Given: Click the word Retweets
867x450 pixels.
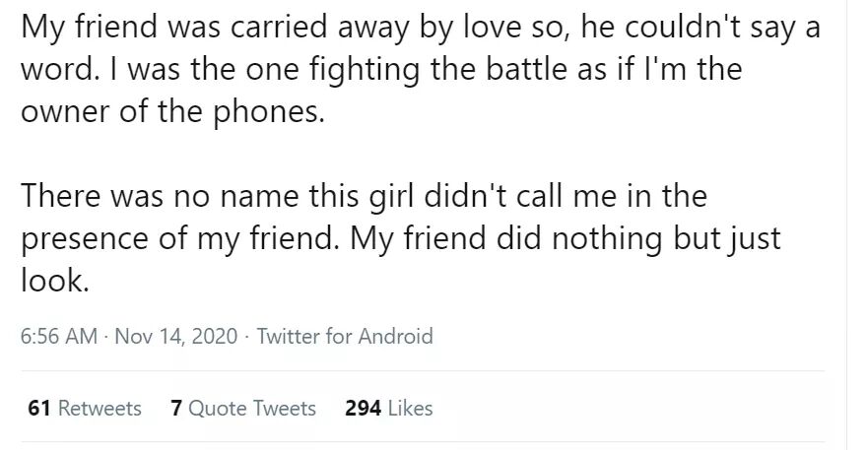Looking at the screenshot, I should coord(99,408).
